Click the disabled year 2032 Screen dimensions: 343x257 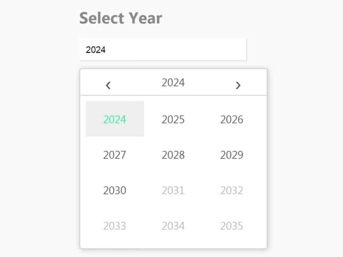(x=232, y=191)
